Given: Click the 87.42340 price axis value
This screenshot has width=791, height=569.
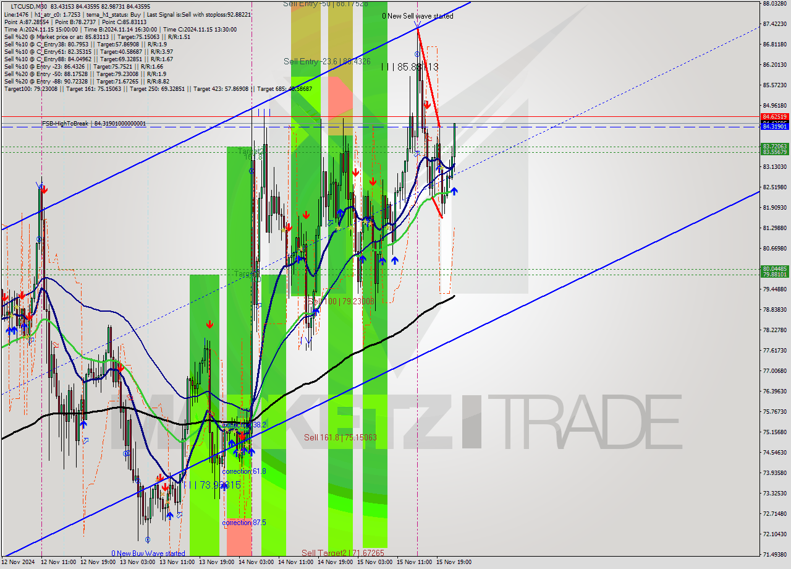Looking at the screenshot, I should pos(774,24).
